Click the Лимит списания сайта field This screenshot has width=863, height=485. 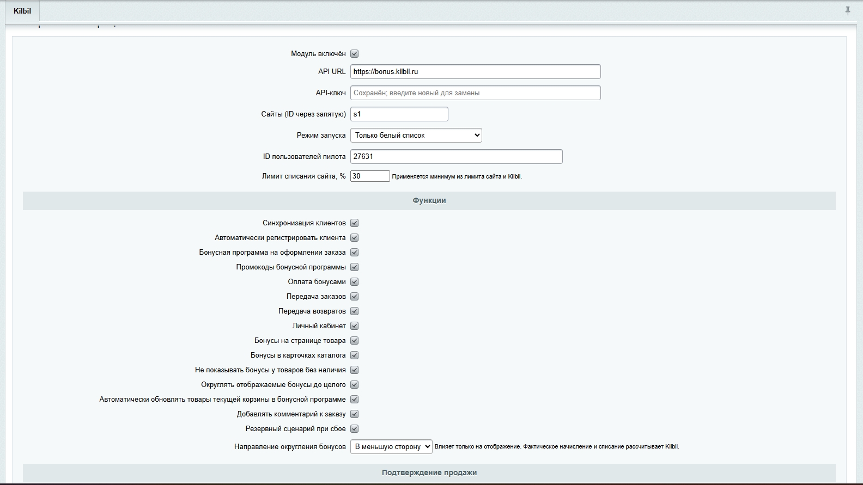click(370, 176)
